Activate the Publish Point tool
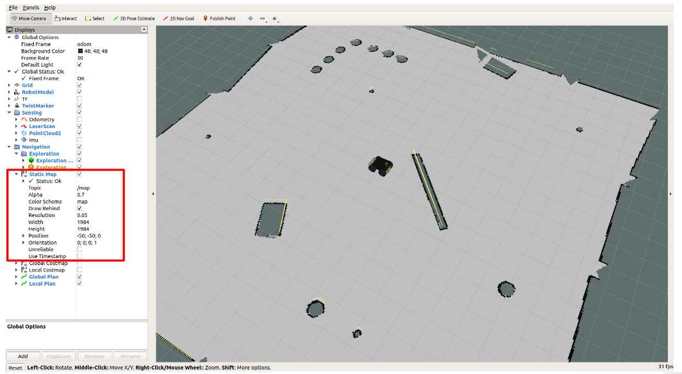Screen dimensions: 682x374 219,18
